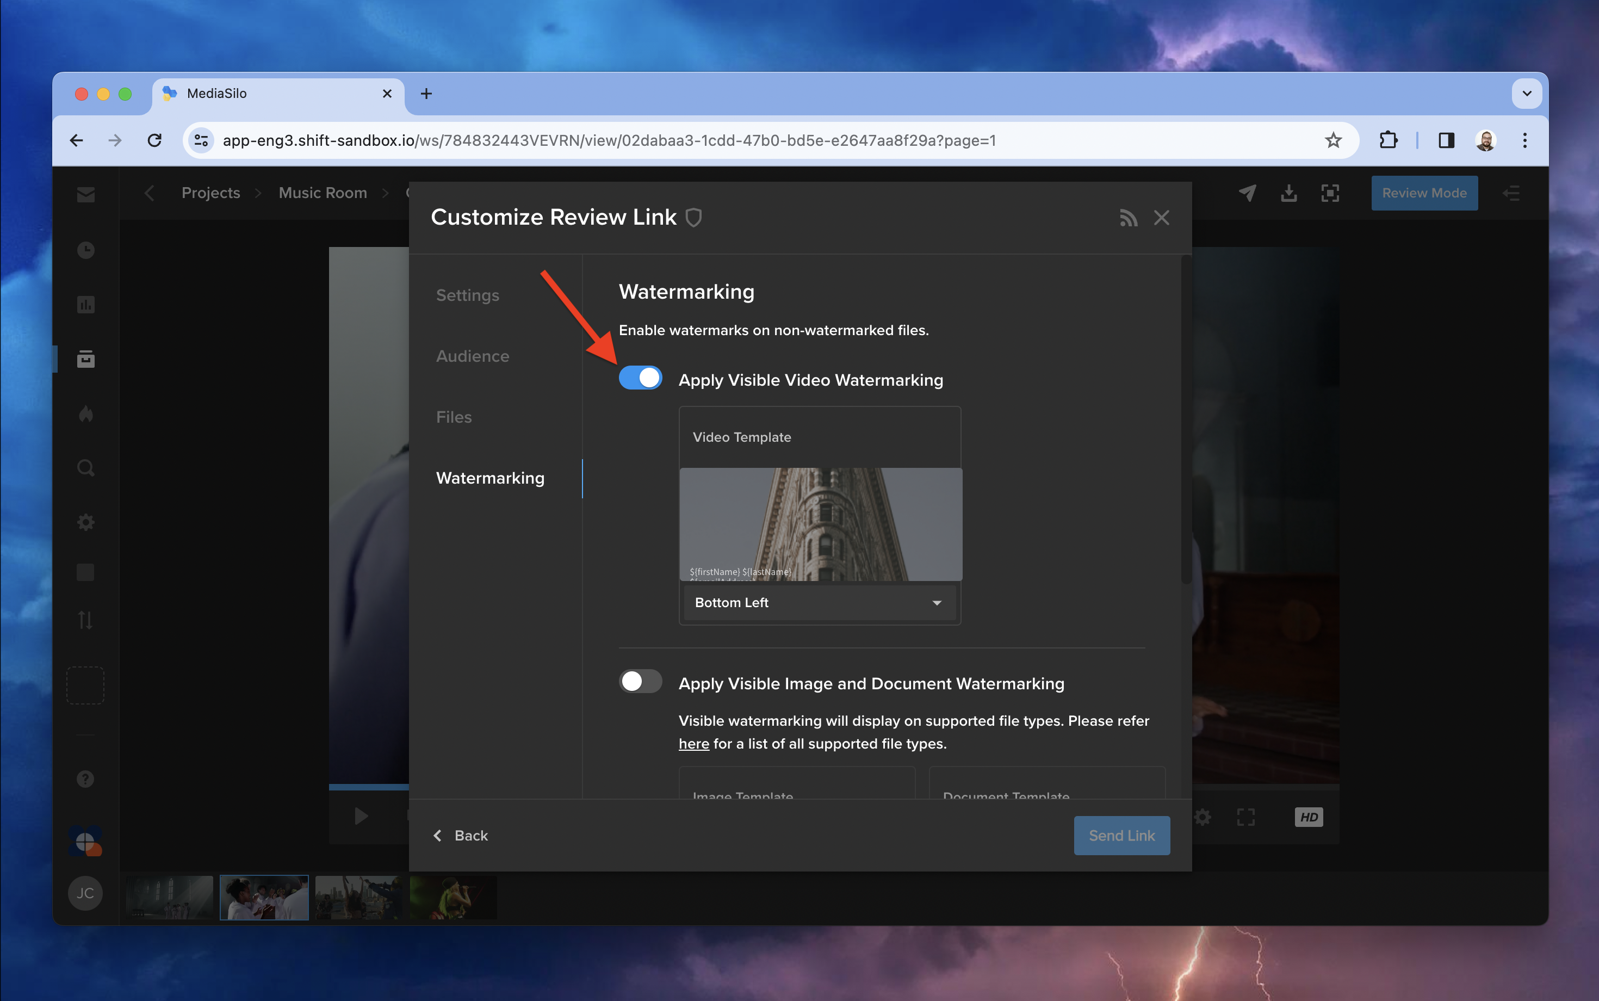Toggle the collapse side panel icon
1599x1001 pixels.
click(x=1511, y=193)
